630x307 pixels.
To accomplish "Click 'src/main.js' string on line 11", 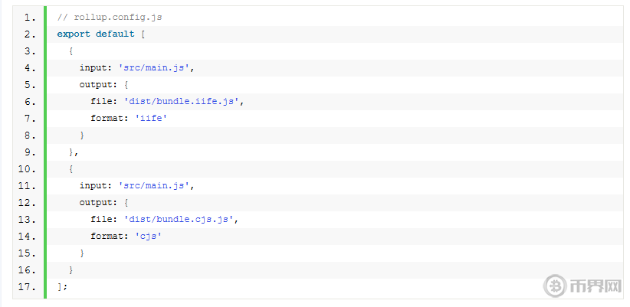I will [154, 185].
